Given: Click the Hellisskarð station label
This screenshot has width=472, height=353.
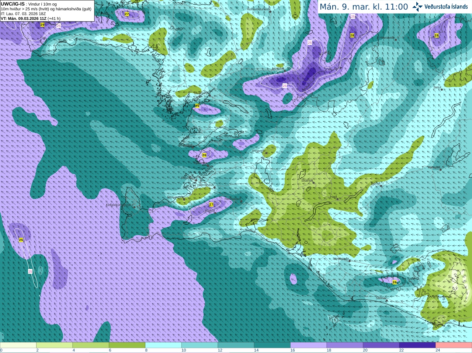Looking at the screenshot, I should pyautogui.click(x=233, y=199).
